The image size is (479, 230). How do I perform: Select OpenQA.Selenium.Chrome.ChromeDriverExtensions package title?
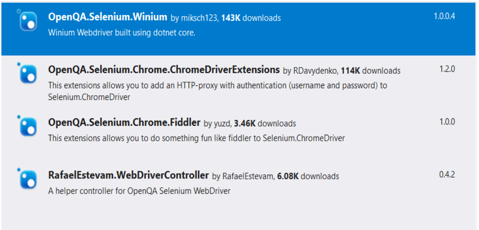[164, 70]
